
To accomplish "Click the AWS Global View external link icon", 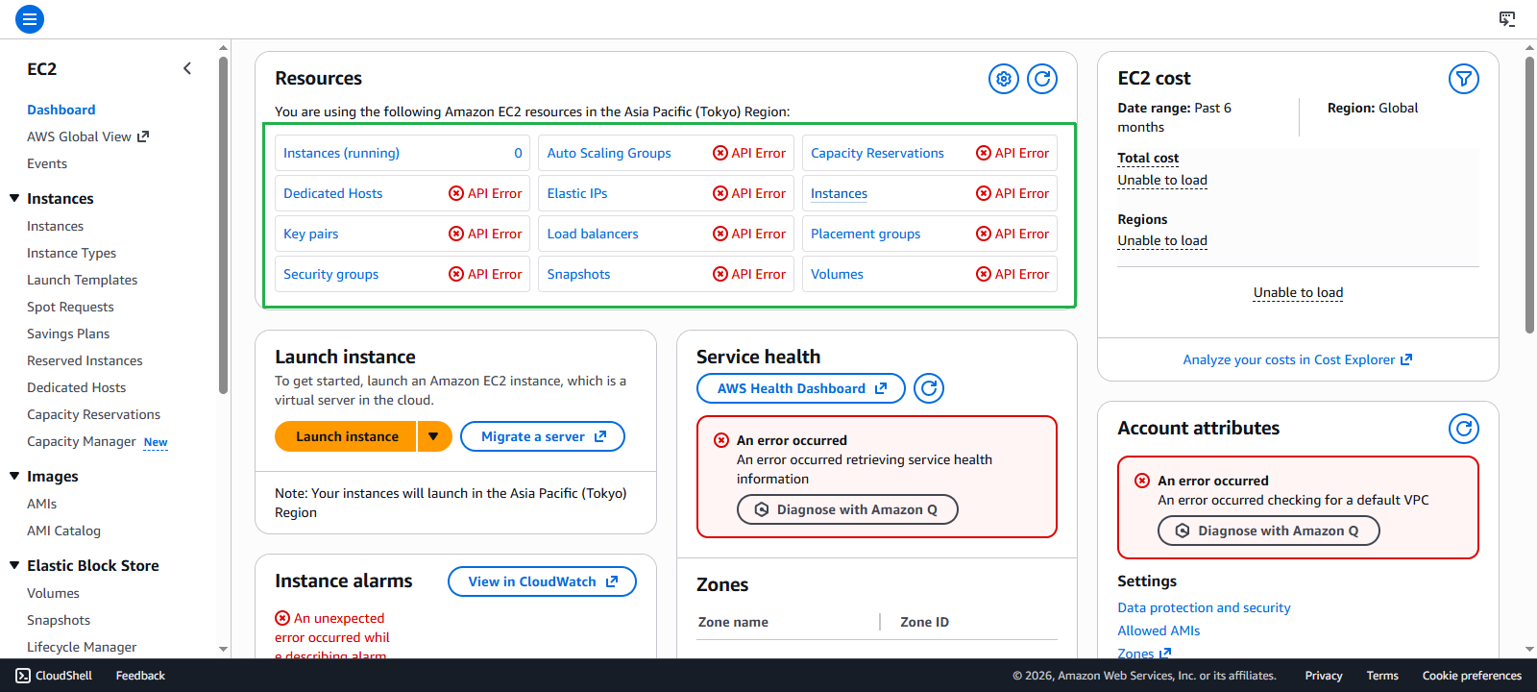I will coord(143,136).
